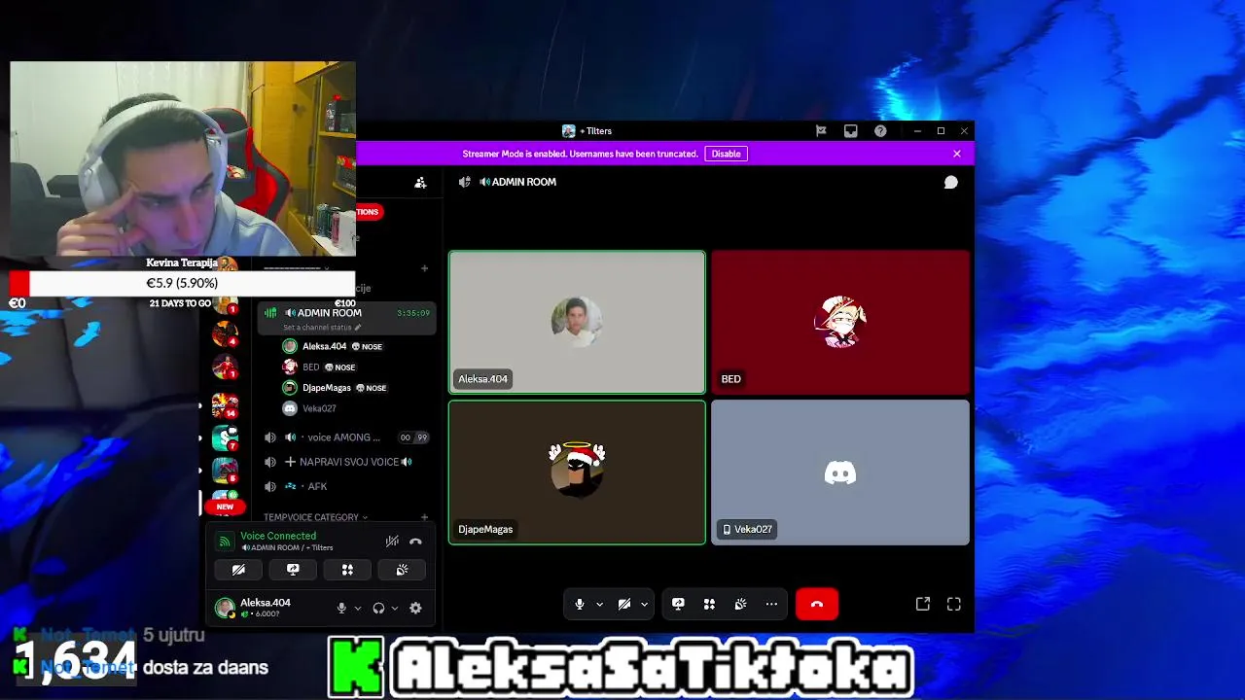Viewport: 1245px width, 700px height.
Task: Open server with 14 notifications badge
Action: (x=225, y=404)
